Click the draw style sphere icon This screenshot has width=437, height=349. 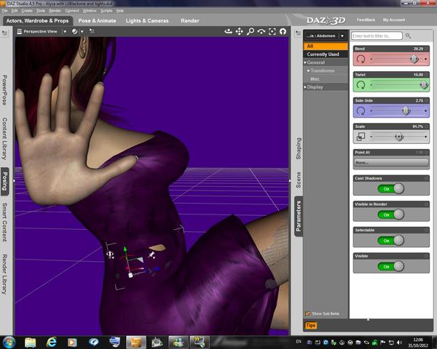[x=74, y=31]
